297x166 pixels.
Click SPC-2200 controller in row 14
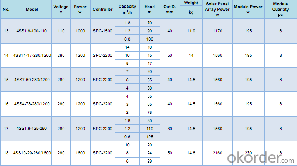[x=103, y=55]
